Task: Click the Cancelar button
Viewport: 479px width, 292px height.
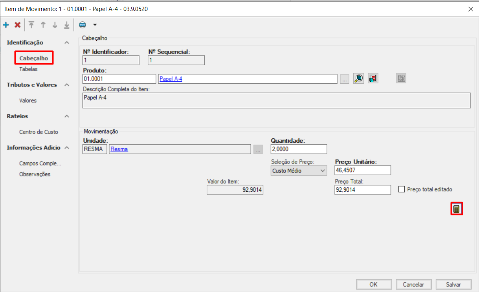Action: click(x=413, y=285)
